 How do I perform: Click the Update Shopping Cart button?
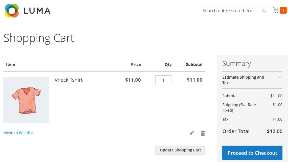pos(180,150)
